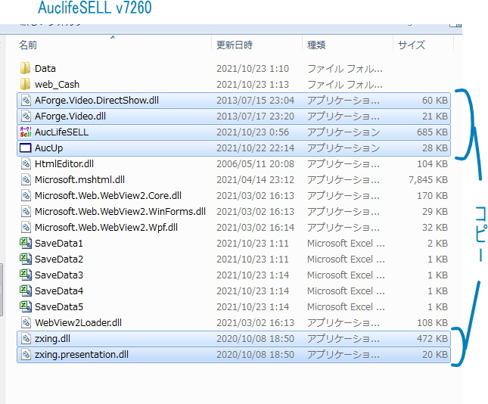Image resolution: width=488 pixels, height=404 pixels.
Task: Click the WebView2Loader.dll file icon
Action: pos(26,322)
